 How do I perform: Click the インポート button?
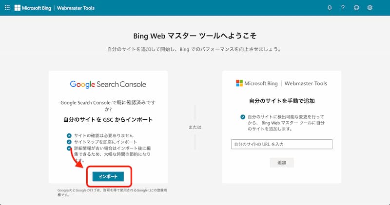[108, 176]
